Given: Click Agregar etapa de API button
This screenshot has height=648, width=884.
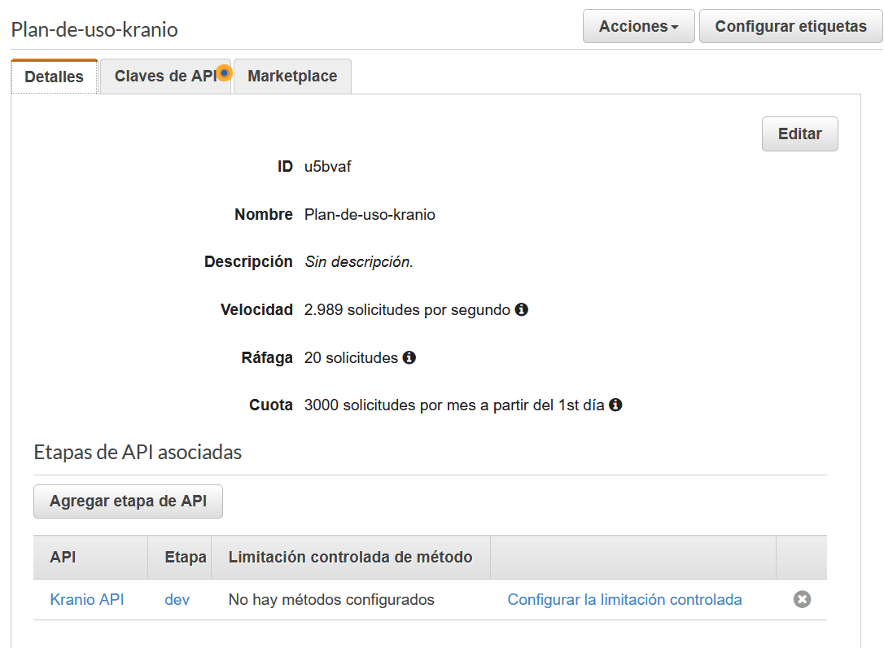Looking at the screenshot, I should (x=128, y=501).
